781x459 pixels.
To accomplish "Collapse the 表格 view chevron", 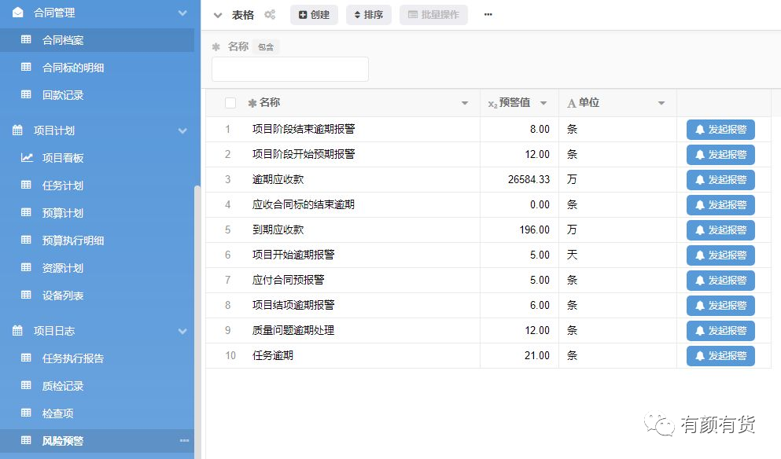I will pyautogui.click(x=218, y=15).
